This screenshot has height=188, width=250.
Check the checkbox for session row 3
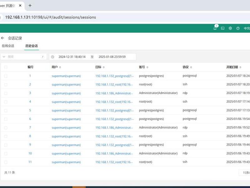(6, 93)
